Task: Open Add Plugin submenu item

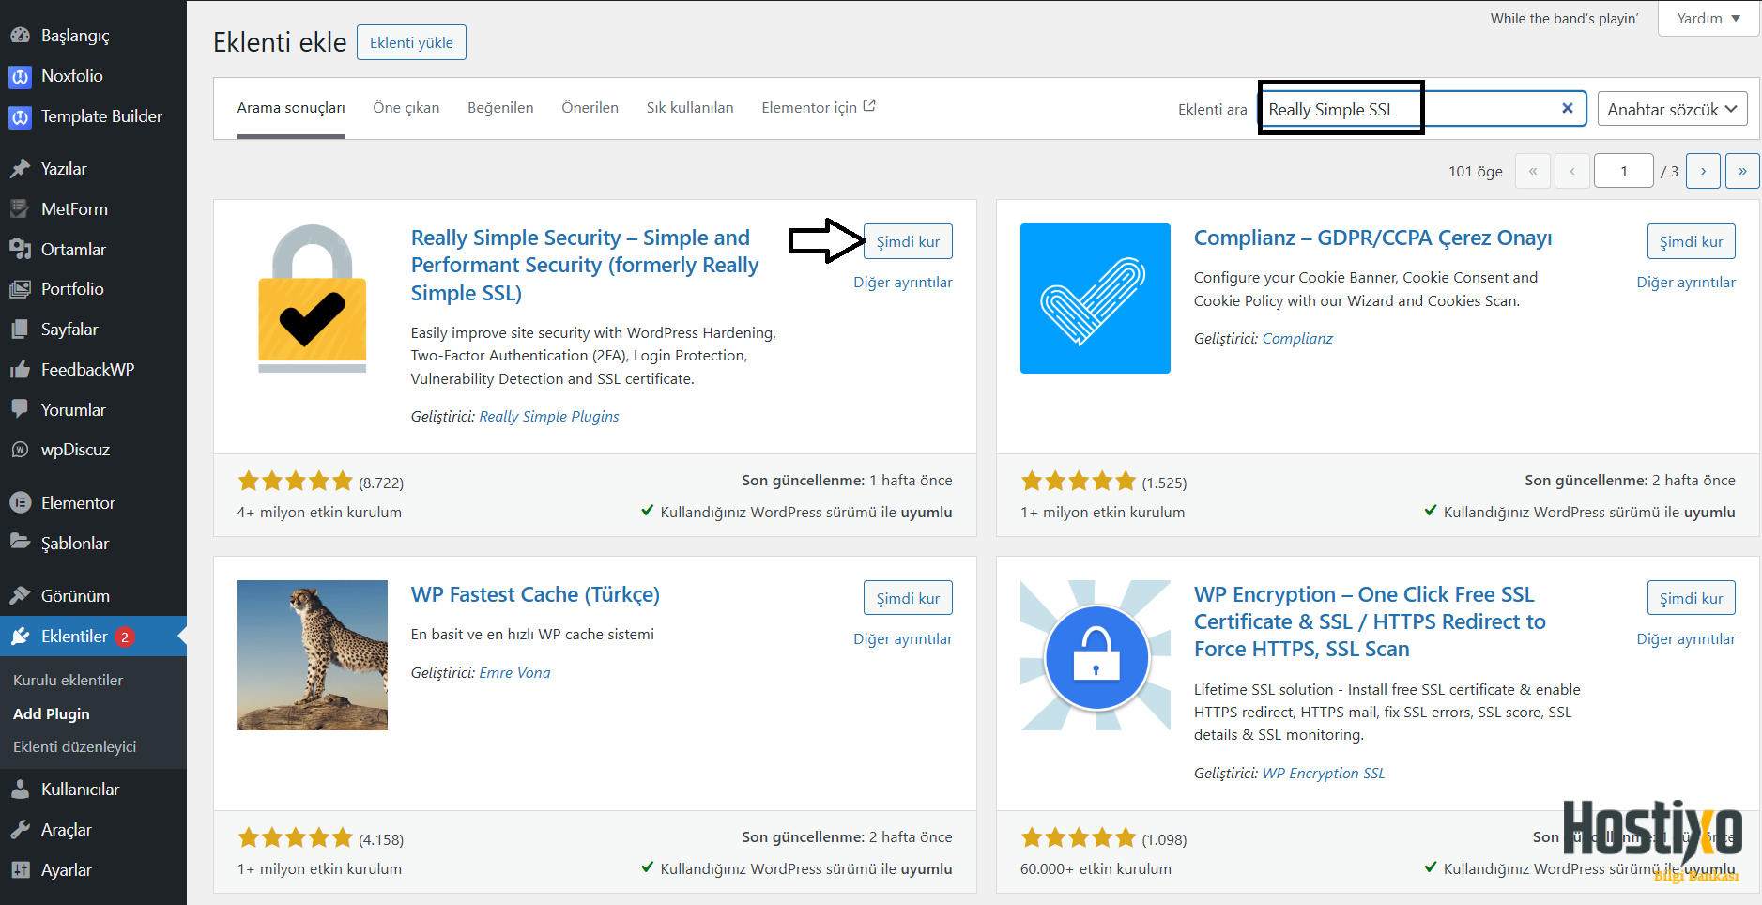Action: point(52,714)
